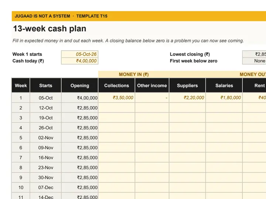The height and width of the screenshot is (199, 266).
Task: Click the italic instruction line below title
Action: (x=128, y=41)
